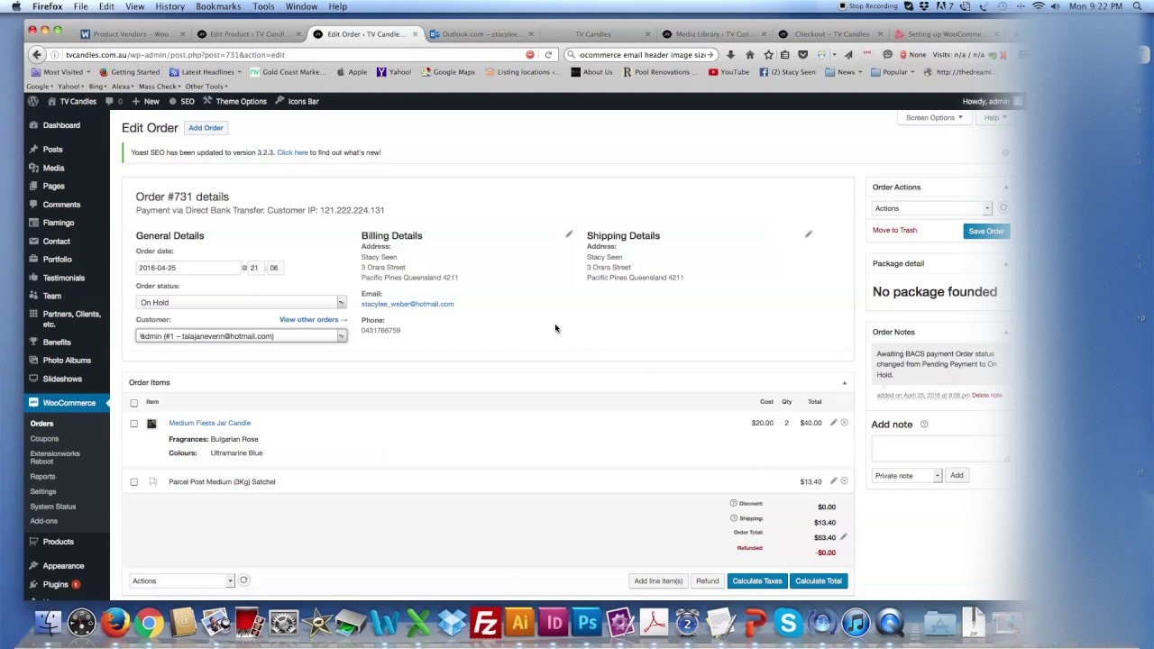
Task: Open Order status On Hold dropdown
Action: click(241, 302)
